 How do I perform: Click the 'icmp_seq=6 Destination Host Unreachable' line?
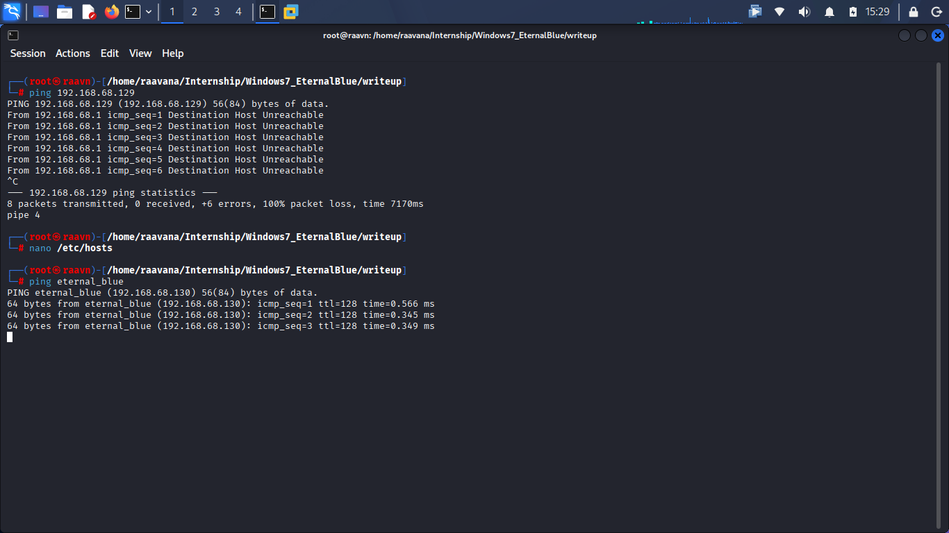point(165,171)
